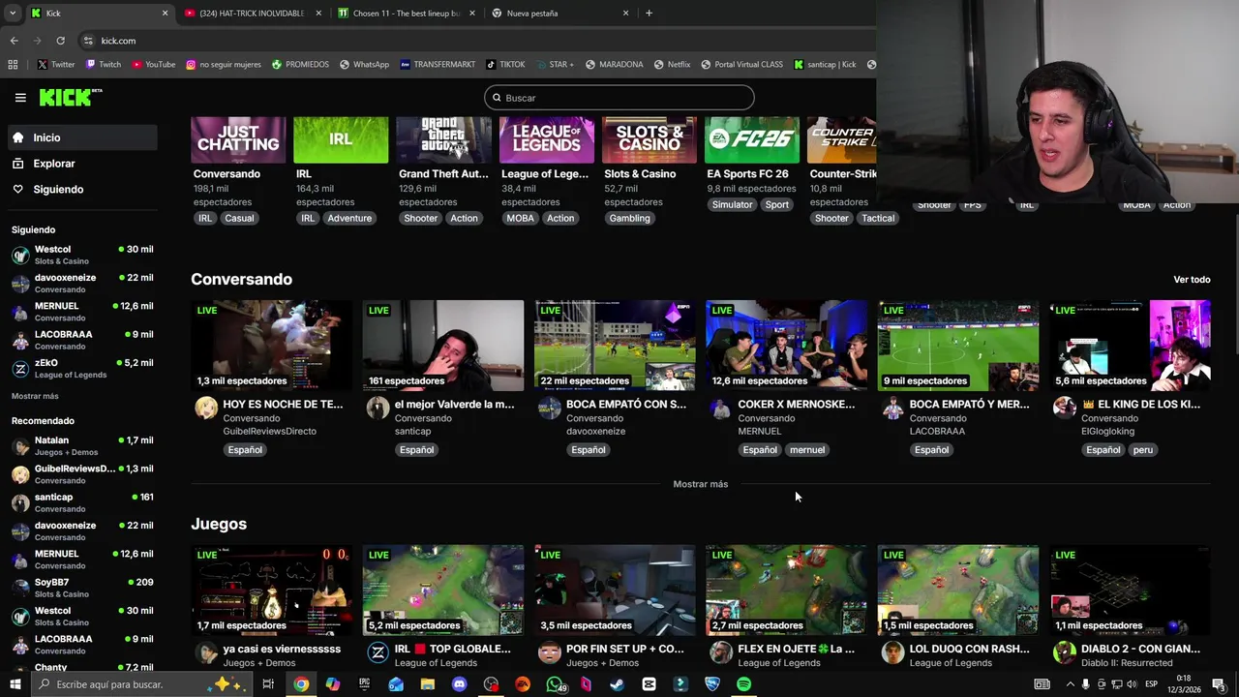Open the Windows Start menu
Viewport: 1239px width, 697px height.
[x=15, y=684]
